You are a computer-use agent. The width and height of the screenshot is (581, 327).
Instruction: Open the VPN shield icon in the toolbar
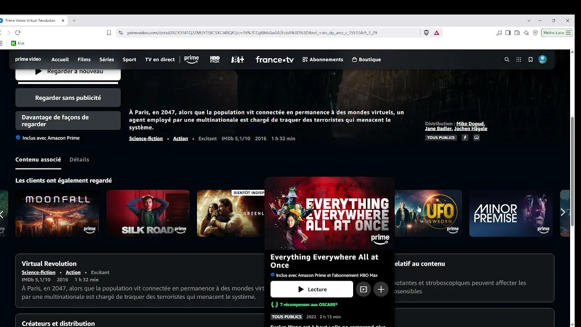click(536, 33)
